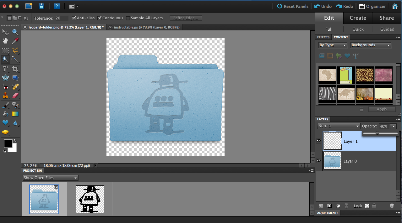Switch to Guided edit mode

(x=387, y=29)
